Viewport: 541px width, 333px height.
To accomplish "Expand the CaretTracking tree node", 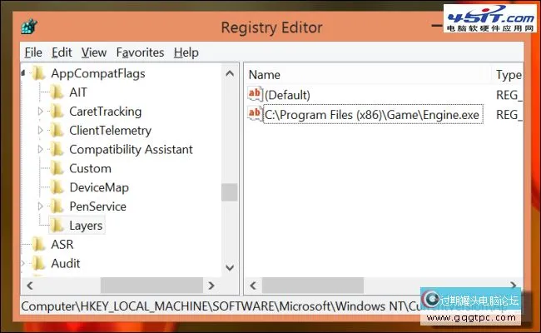I will click(41, 112).
